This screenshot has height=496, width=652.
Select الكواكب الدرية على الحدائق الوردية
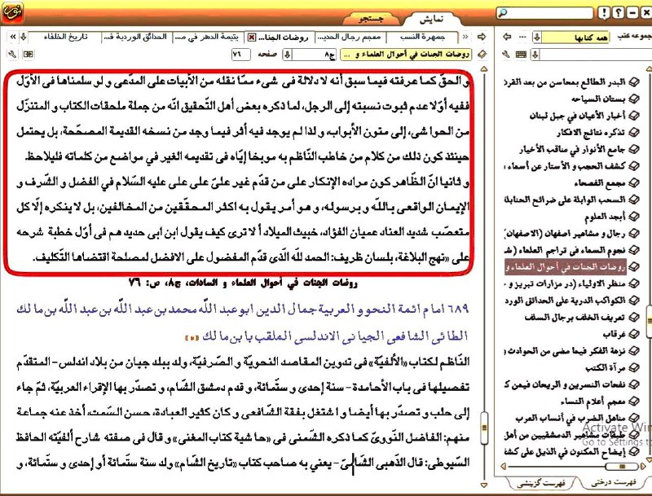[x=566, y=301]
